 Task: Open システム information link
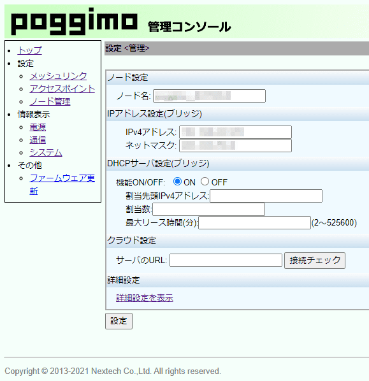tap(46, 153)
